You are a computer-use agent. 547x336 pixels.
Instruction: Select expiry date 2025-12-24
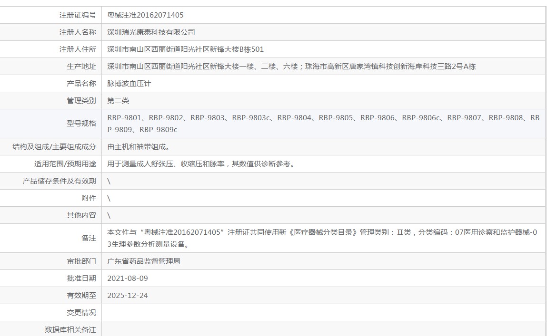[x=127, y=295]
